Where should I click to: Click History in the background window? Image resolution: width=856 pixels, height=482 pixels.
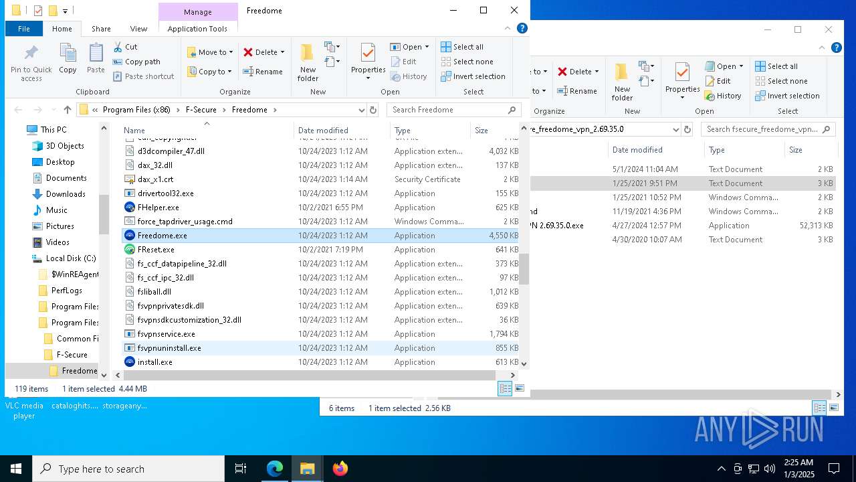click(x=723, y=96)
